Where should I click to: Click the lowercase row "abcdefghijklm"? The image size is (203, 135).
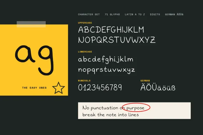(x=106, y=59)
